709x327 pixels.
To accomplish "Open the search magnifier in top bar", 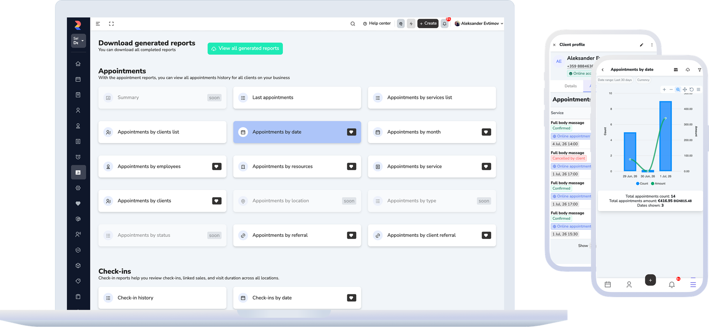I will tap(353, 24).
